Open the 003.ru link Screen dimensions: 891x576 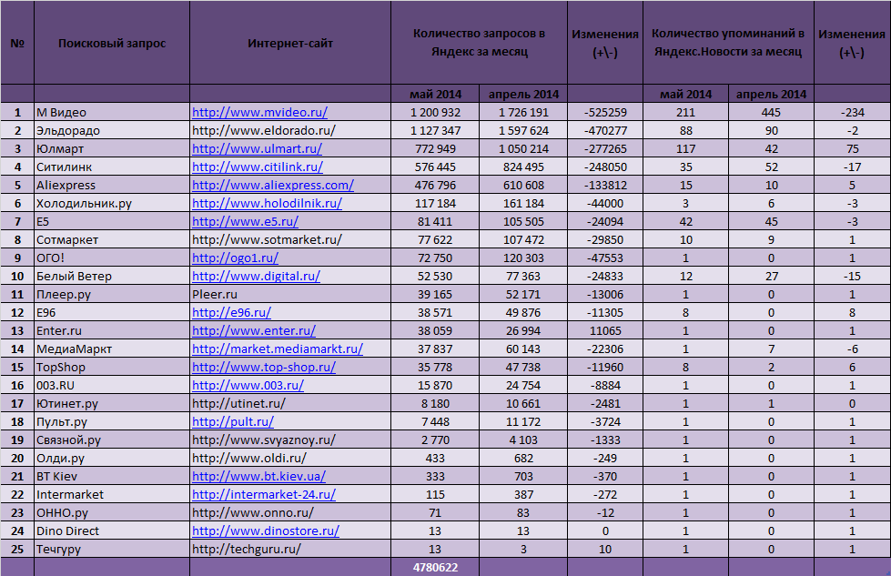coord(248,385)
